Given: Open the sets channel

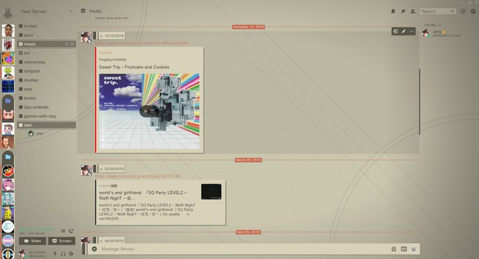Looking at the screenshot, I should click(46, 89).
